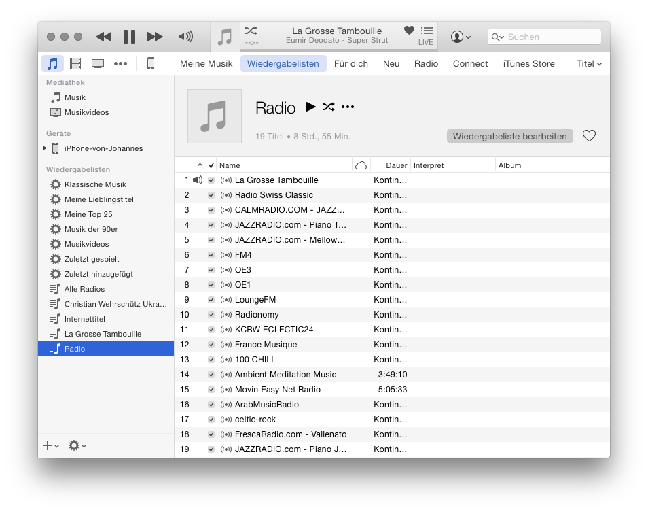Image resolution: width=648 pixels, height=512 pixels.
Task: Open Zuletzt hinzugefügt playlist
Action: point(106,274)
